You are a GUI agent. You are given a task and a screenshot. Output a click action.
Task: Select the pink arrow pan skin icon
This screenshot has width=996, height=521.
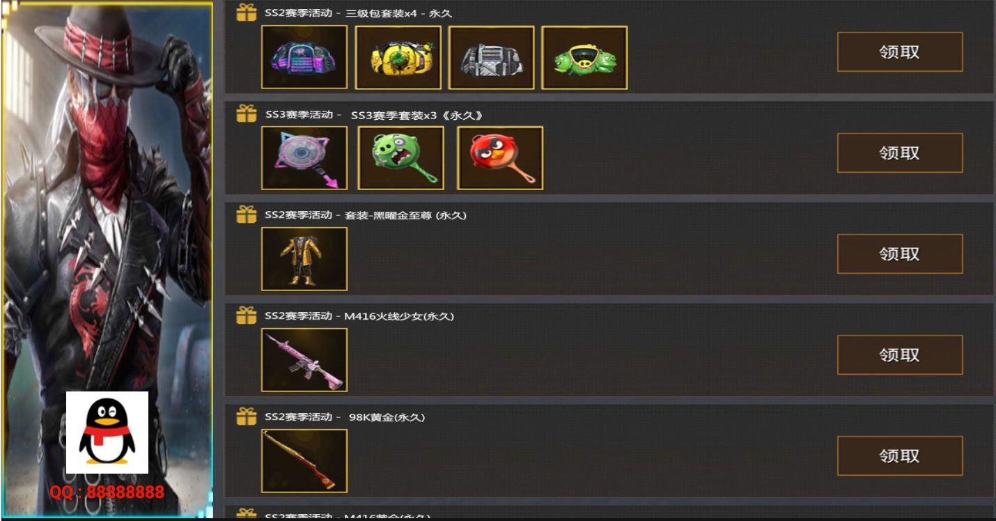click(304, 157)
